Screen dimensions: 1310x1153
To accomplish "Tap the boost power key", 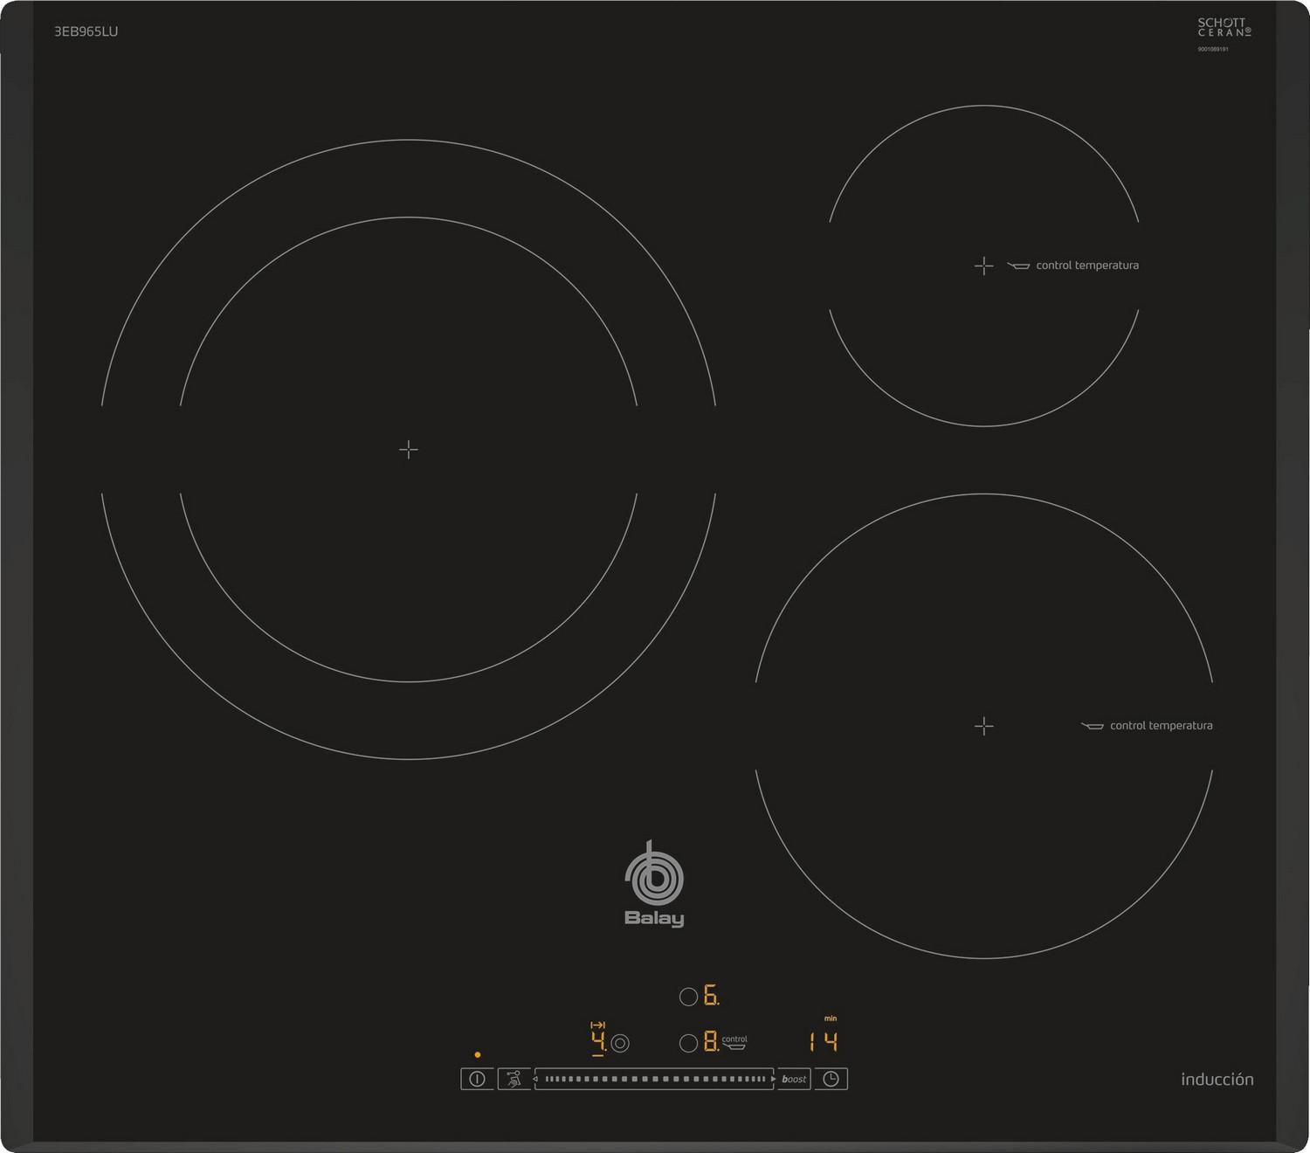I will (x=794, y=1079).
